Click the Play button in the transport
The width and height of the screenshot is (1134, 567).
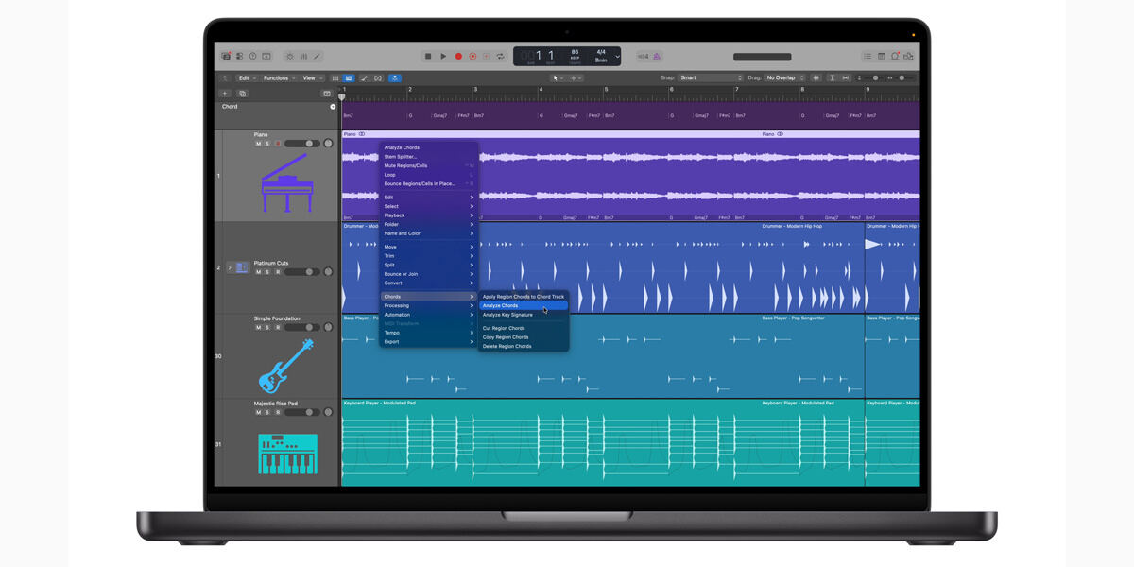point(443,57)
